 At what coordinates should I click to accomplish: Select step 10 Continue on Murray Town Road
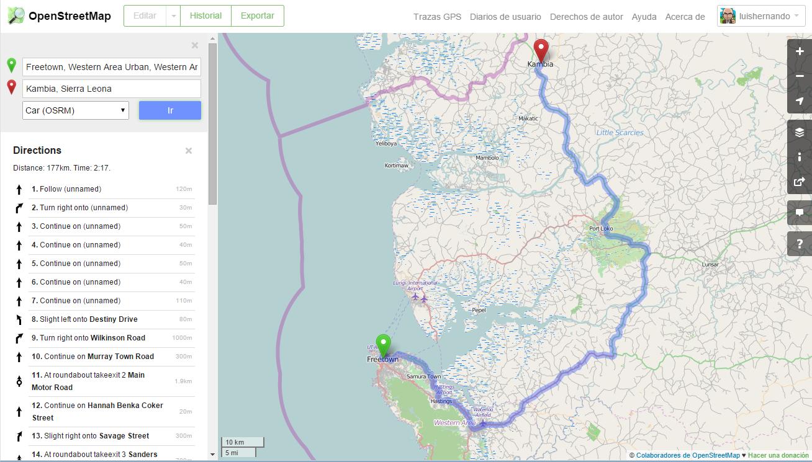coord(104,357)
